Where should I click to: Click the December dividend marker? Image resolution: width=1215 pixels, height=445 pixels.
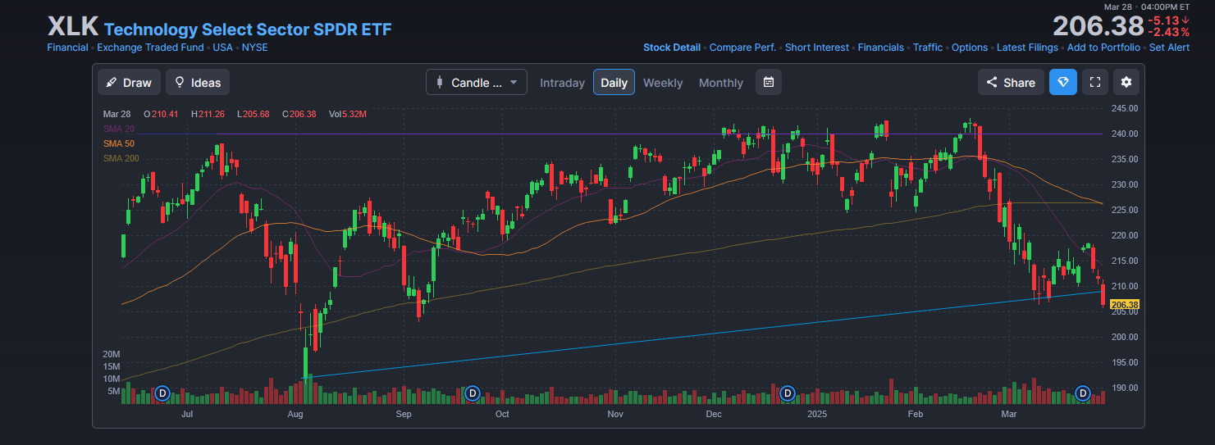[x=788, y=394]
